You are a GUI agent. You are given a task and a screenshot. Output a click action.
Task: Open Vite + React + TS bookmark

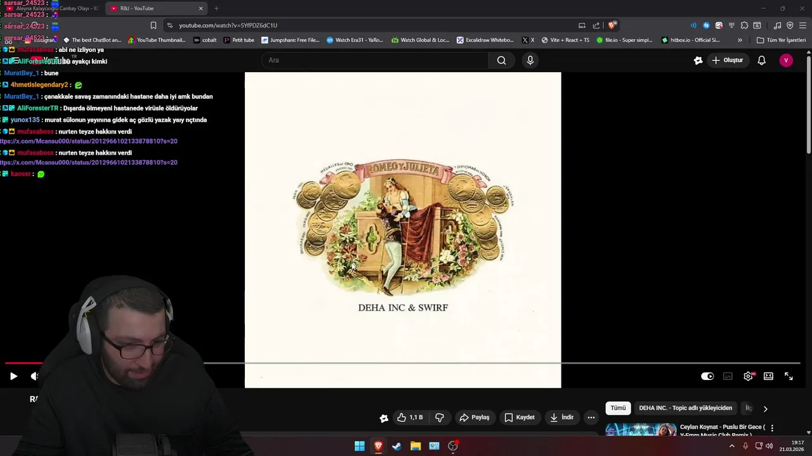(565, 40)
